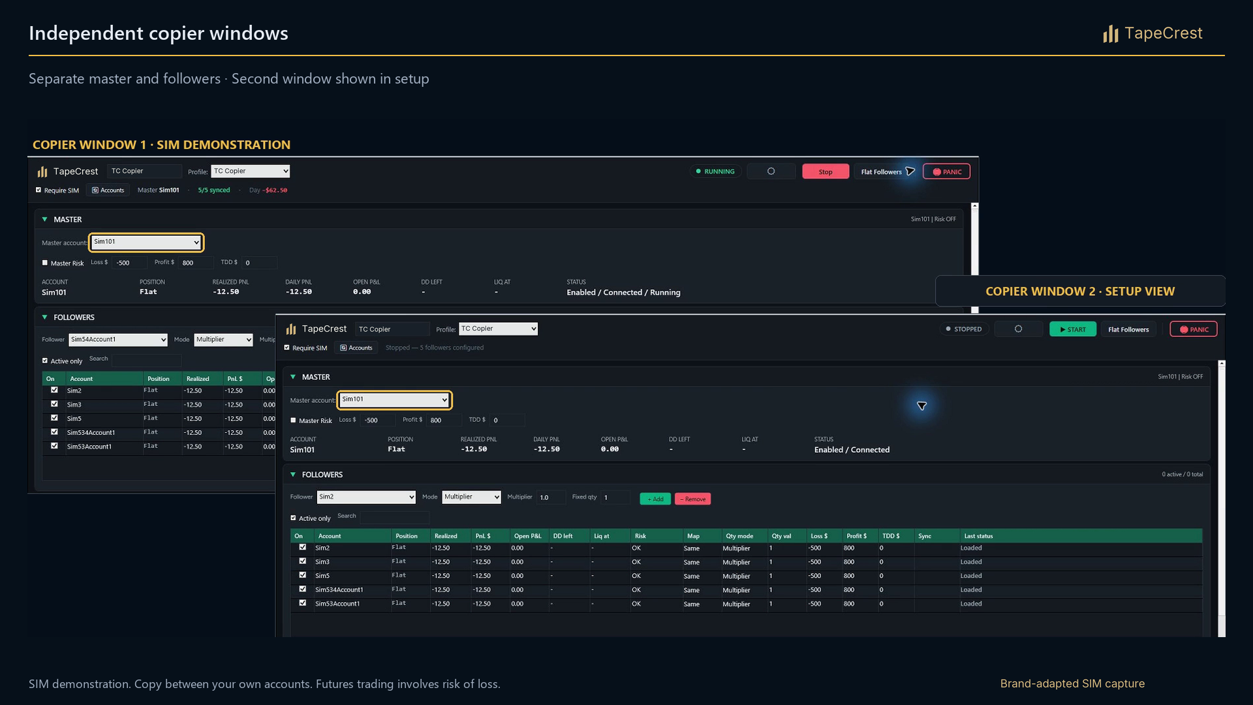
Task: Click the Loaded status for Sim53Account1
Action: [971, 604]
